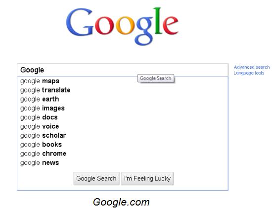Click the Google.com caption text
Screen dimensions: 272x208
click(x=121, y=202)
